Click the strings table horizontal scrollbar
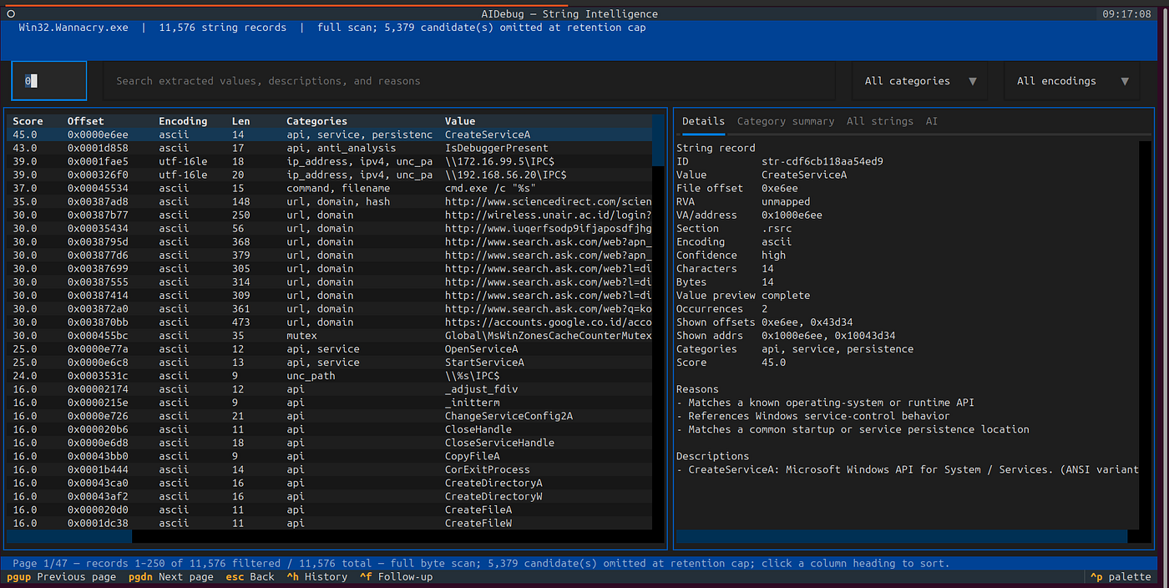 tap(330, 536)
